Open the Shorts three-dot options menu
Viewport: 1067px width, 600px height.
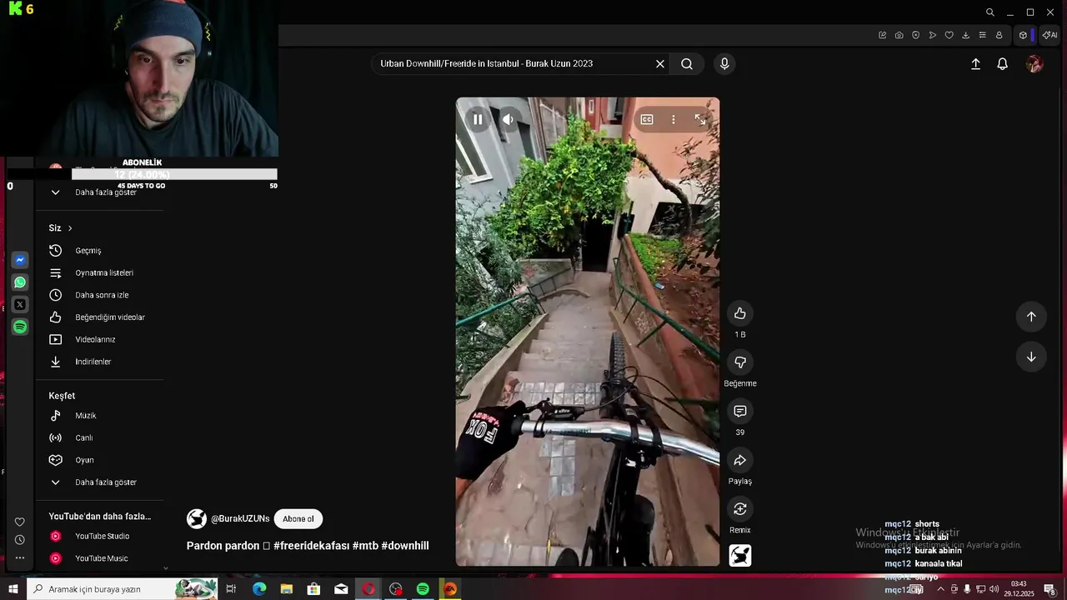(x=674, y=119)
